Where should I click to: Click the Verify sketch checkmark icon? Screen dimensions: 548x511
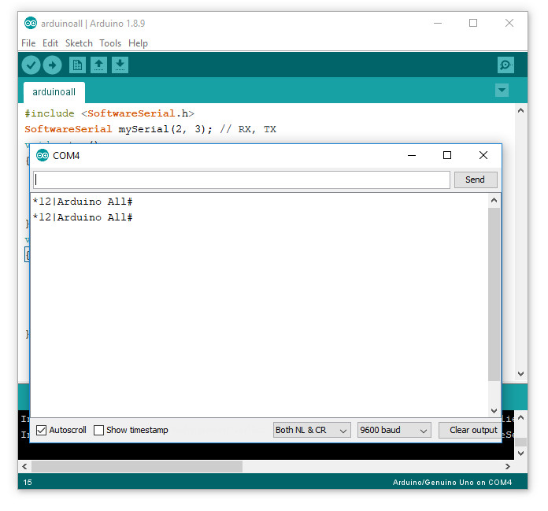click(31, 65)
